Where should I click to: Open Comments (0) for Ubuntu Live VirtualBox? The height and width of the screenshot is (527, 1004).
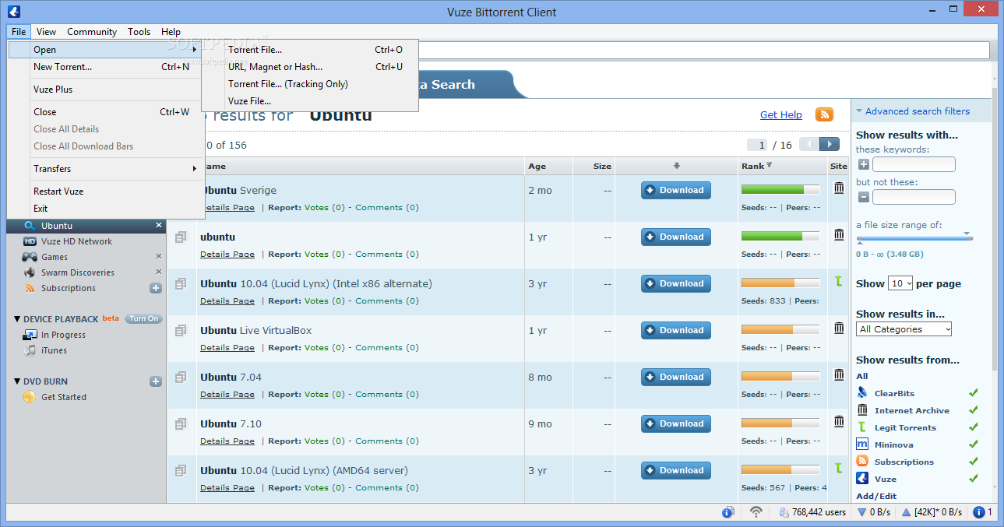(x=387, y=348)
